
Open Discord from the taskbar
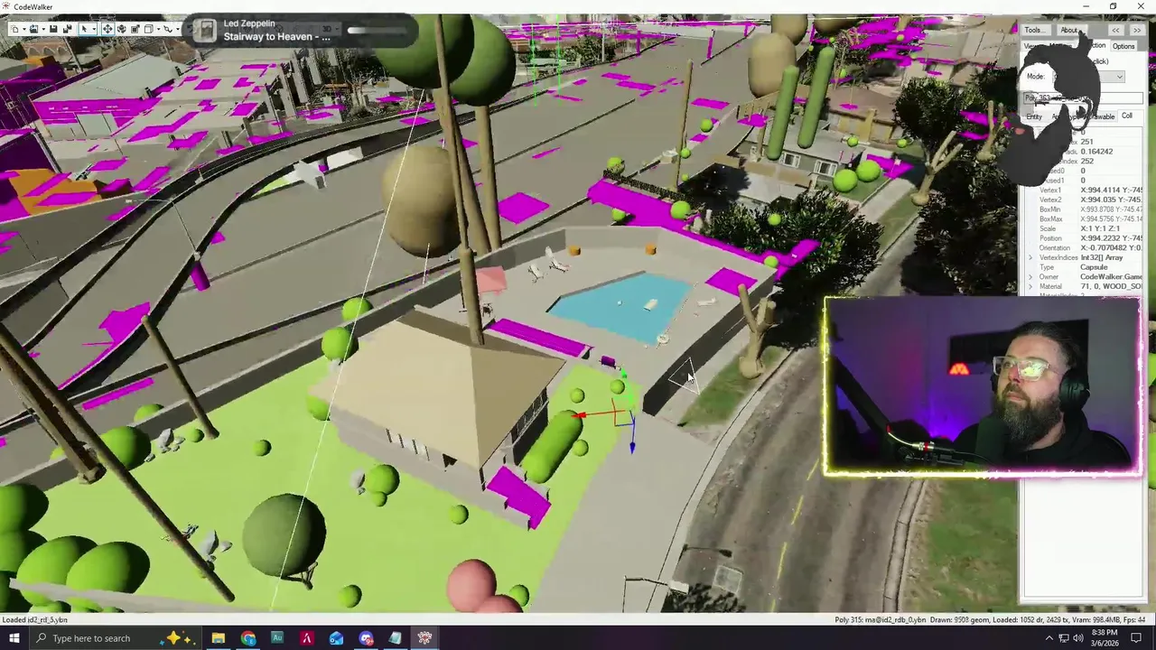pyautogui.click(x=366, y=638)
